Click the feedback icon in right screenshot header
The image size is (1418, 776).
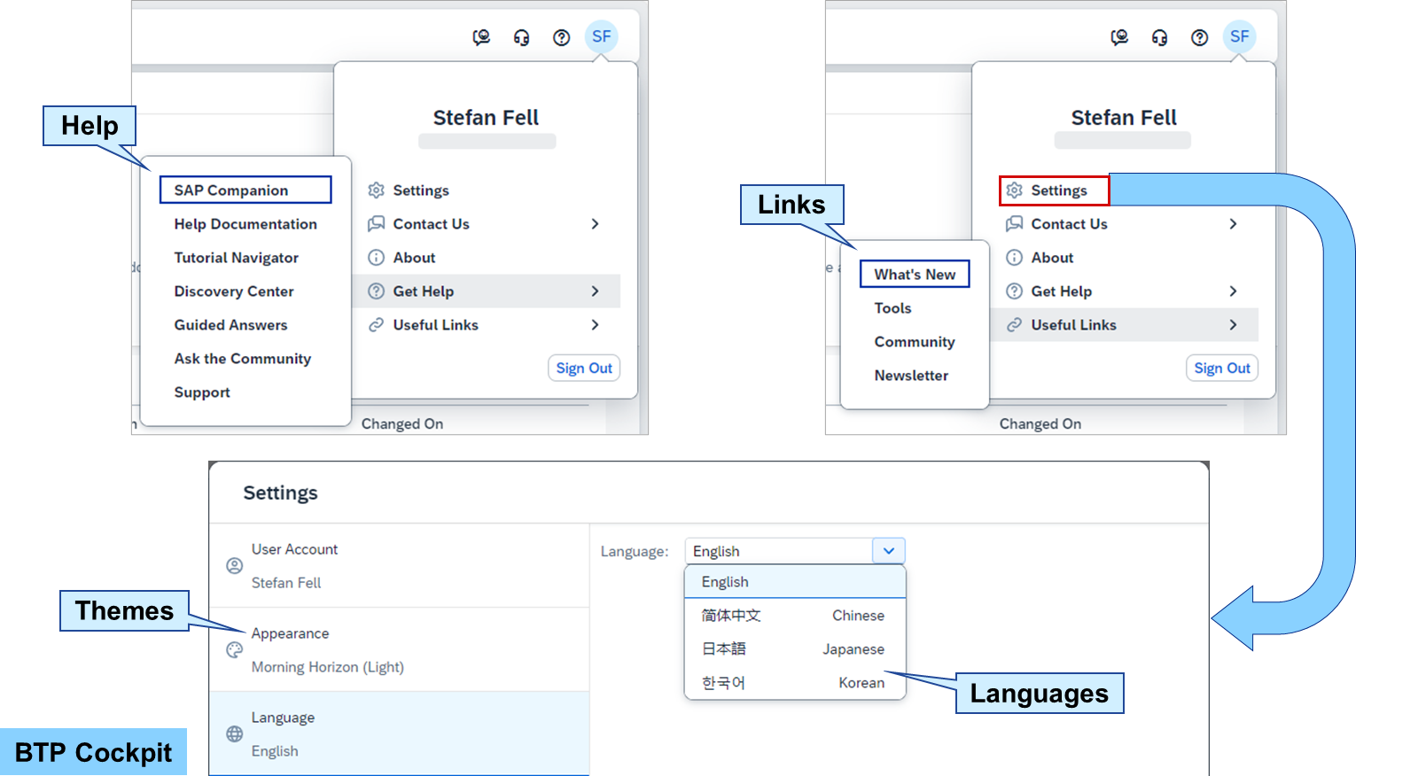point(1119,37)
